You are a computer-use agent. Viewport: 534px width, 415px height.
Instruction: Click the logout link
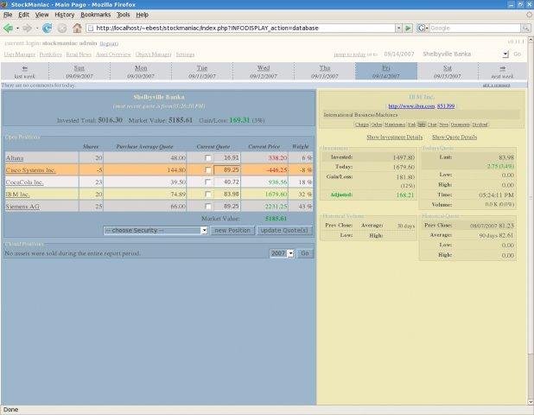pos(109,43)
